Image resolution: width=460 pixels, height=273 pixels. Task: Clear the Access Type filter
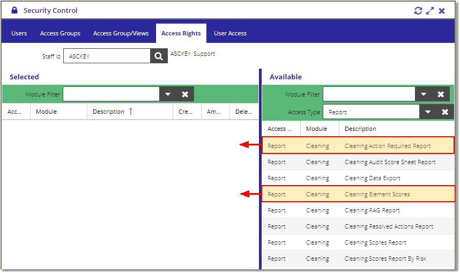coord(445,112)
